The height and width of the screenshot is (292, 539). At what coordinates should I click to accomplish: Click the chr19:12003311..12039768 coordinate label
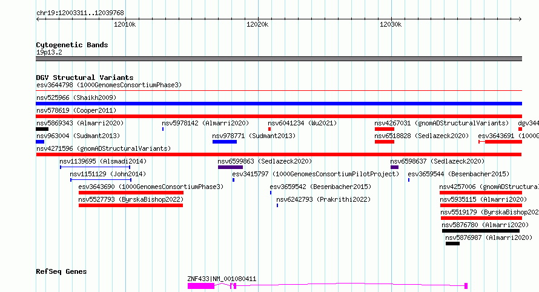80,13
